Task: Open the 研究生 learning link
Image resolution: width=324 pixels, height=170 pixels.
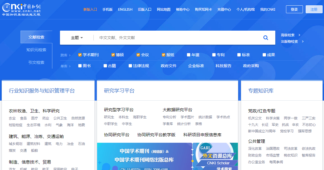Action: coord(109,117)
